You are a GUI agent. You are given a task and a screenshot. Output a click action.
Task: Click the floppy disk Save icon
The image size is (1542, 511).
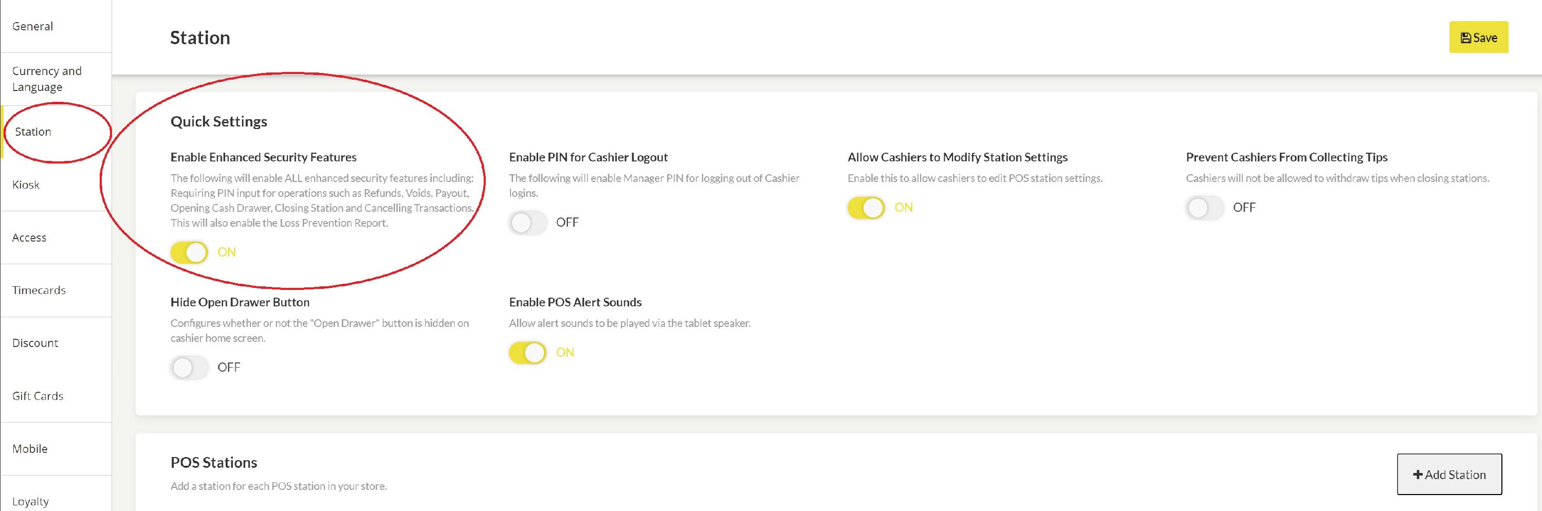tap(1465, 38)
